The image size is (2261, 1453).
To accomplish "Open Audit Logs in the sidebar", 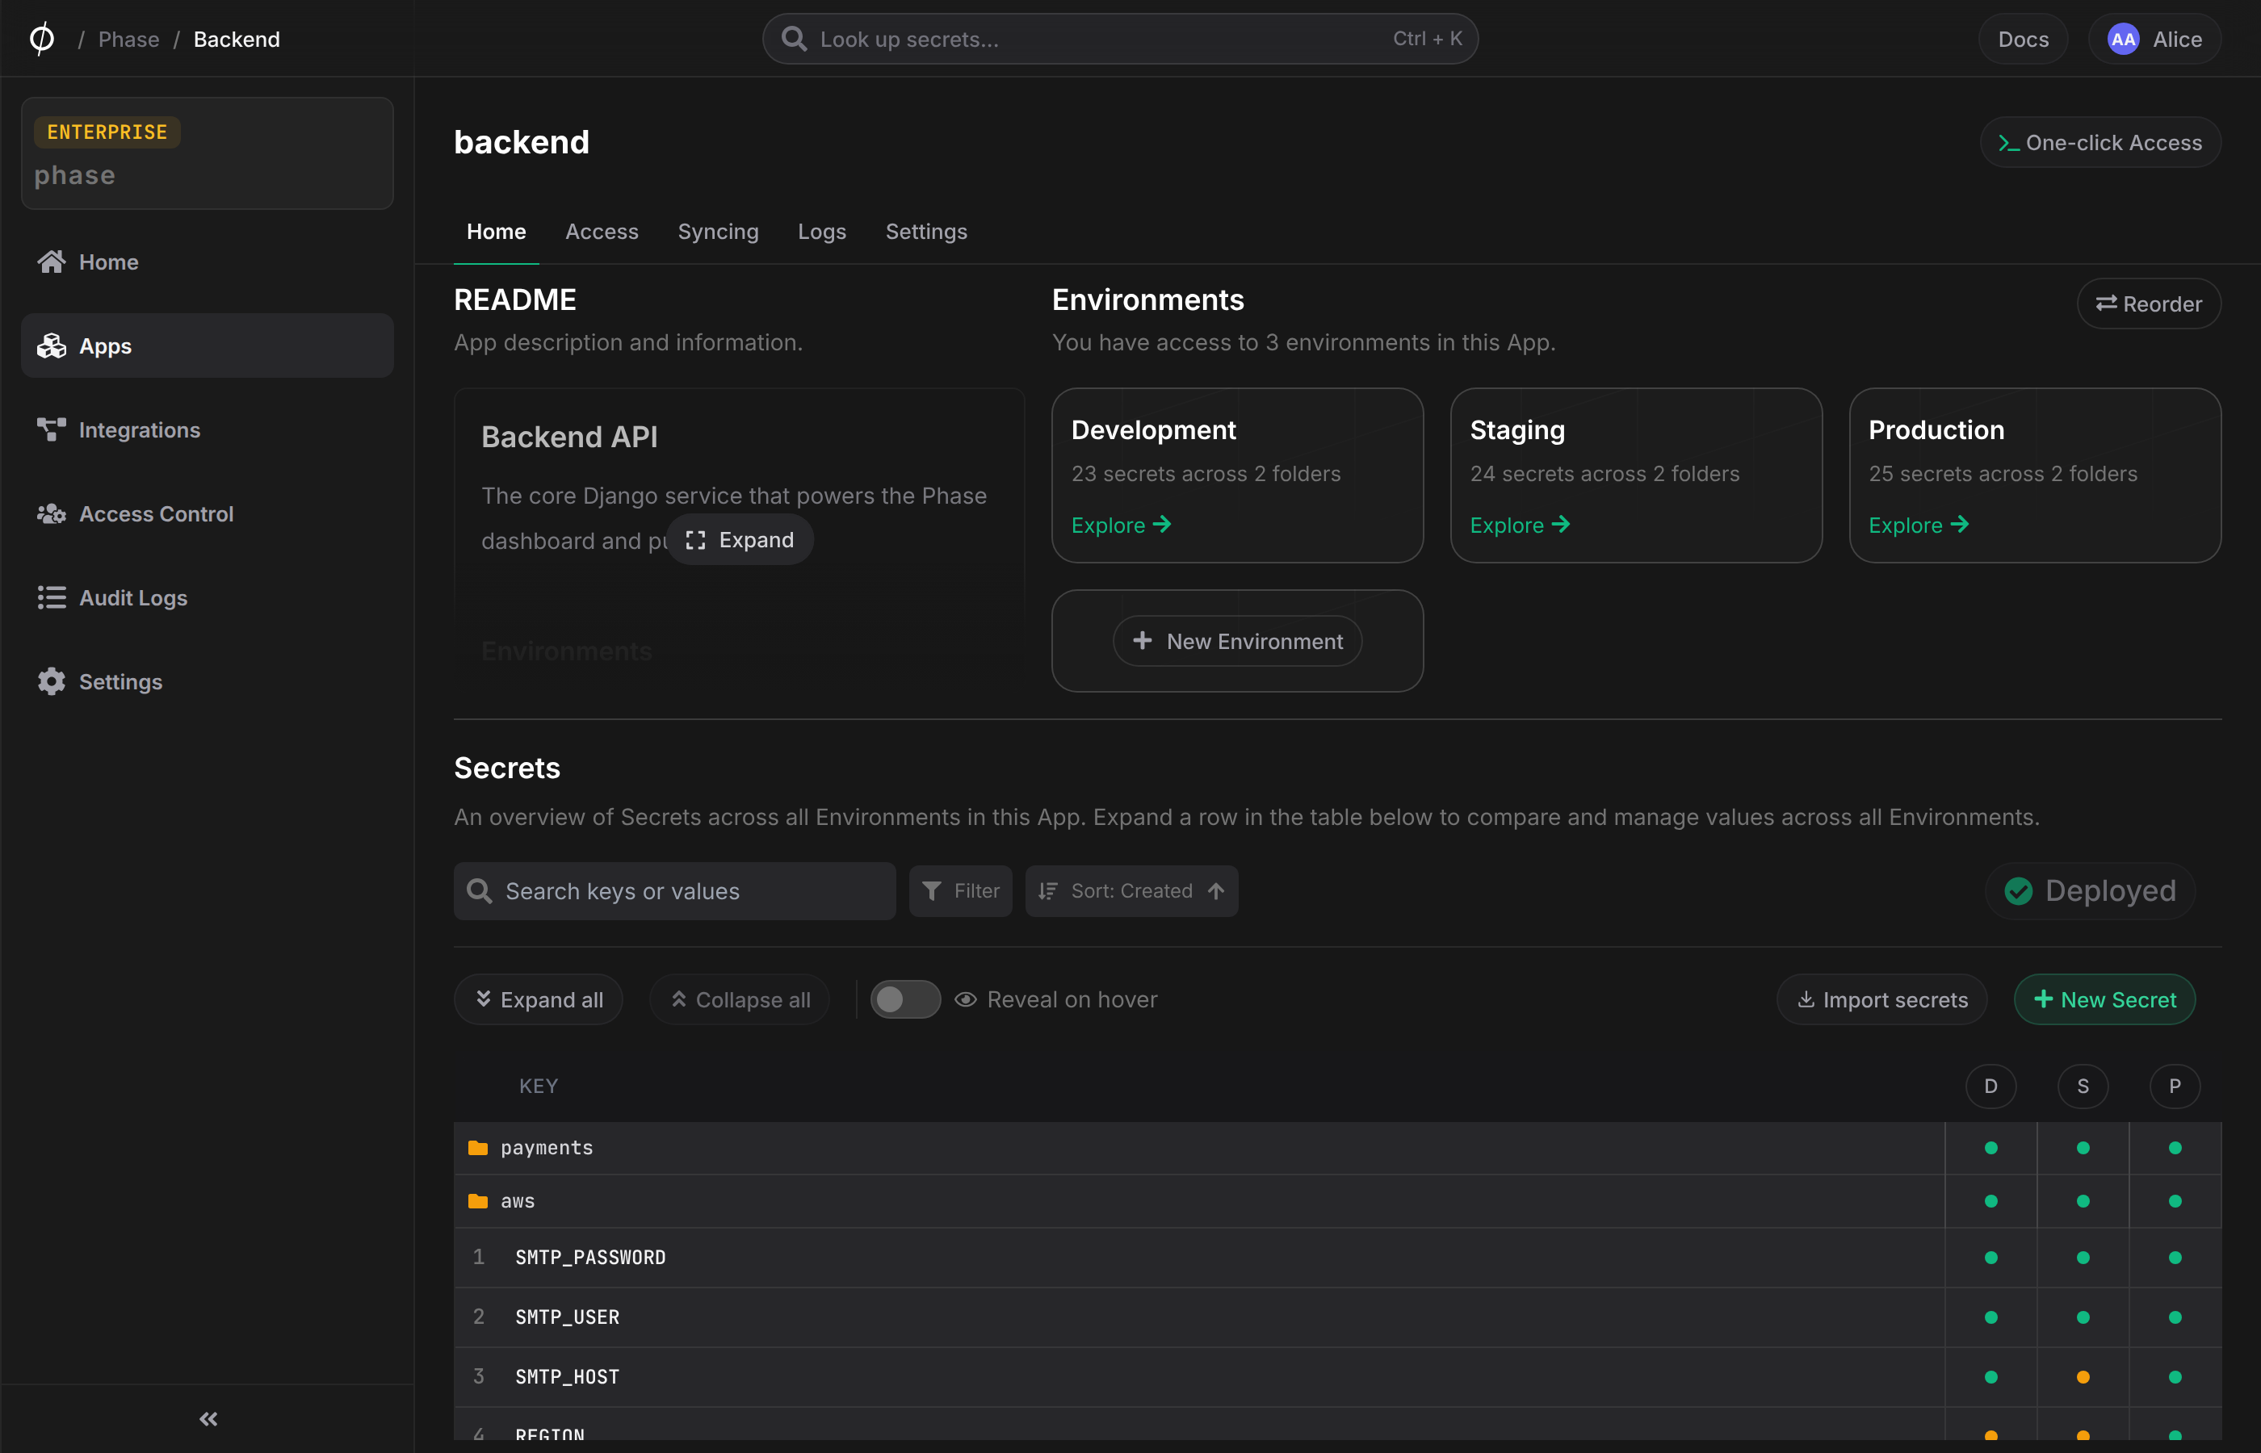I will point(207,597).
